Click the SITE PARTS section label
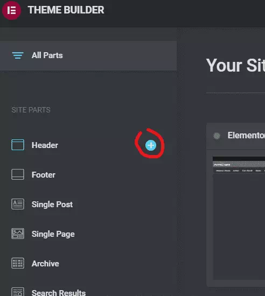The height and width of the screenshot is (296, 265). [x=31, y=110]
